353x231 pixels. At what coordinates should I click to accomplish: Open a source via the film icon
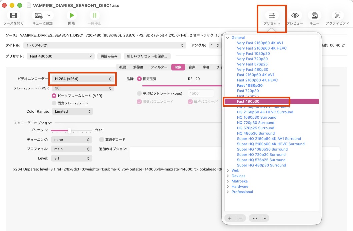click(x=14, y=16)
